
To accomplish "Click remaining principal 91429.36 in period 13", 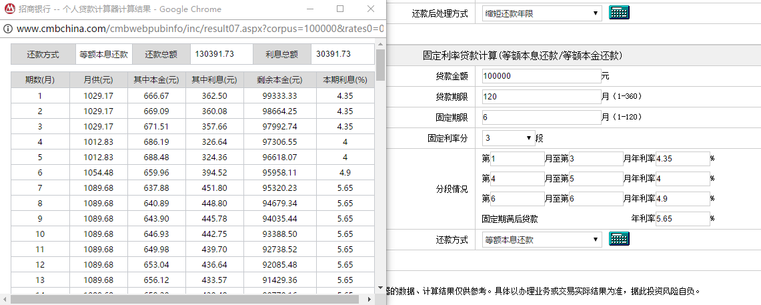I will 280,280.
